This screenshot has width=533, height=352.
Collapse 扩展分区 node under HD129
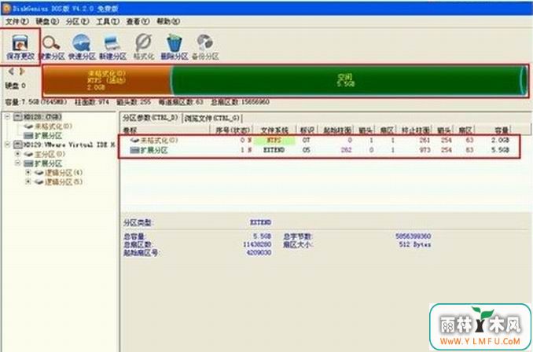(17, 163)
